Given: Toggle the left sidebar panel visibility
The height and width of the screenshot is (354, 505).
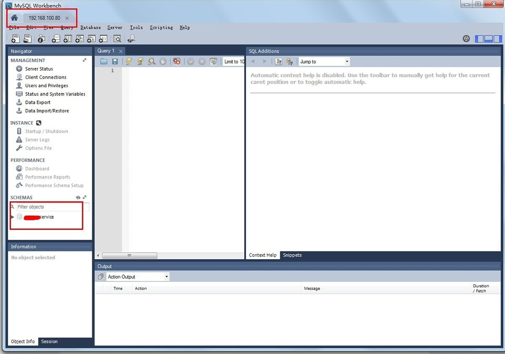Looking at the screenshot, I should (x=480, y=39).
